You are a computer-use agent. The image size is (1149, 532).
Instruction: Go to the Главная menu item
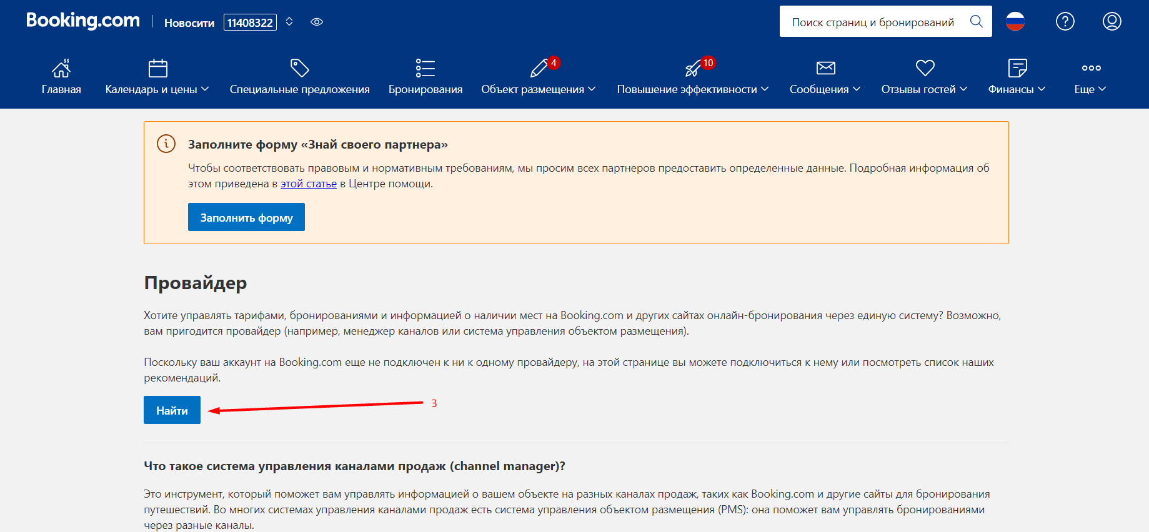pos(61,89)
